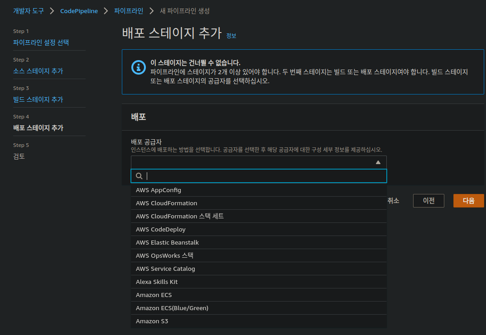Go to step 파이프라인 설정 선택
Screen dimensions: 486x335
(x=41, y=42)
